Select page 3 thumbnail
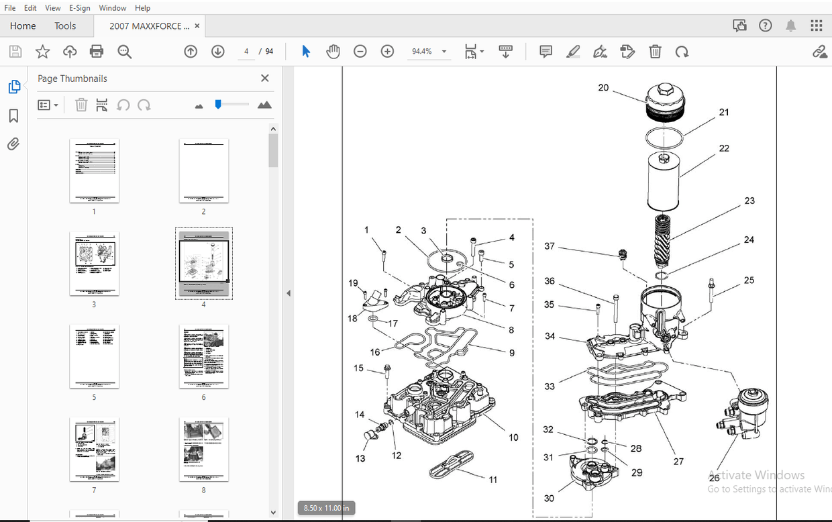 (x=94, y=263)
